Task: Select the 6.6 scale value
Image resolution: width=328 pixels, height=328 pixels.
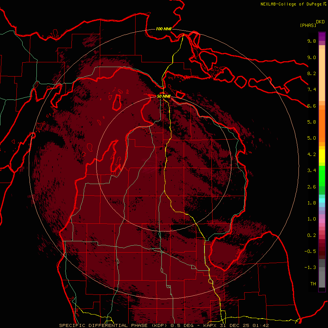Action: click(312, 106)
